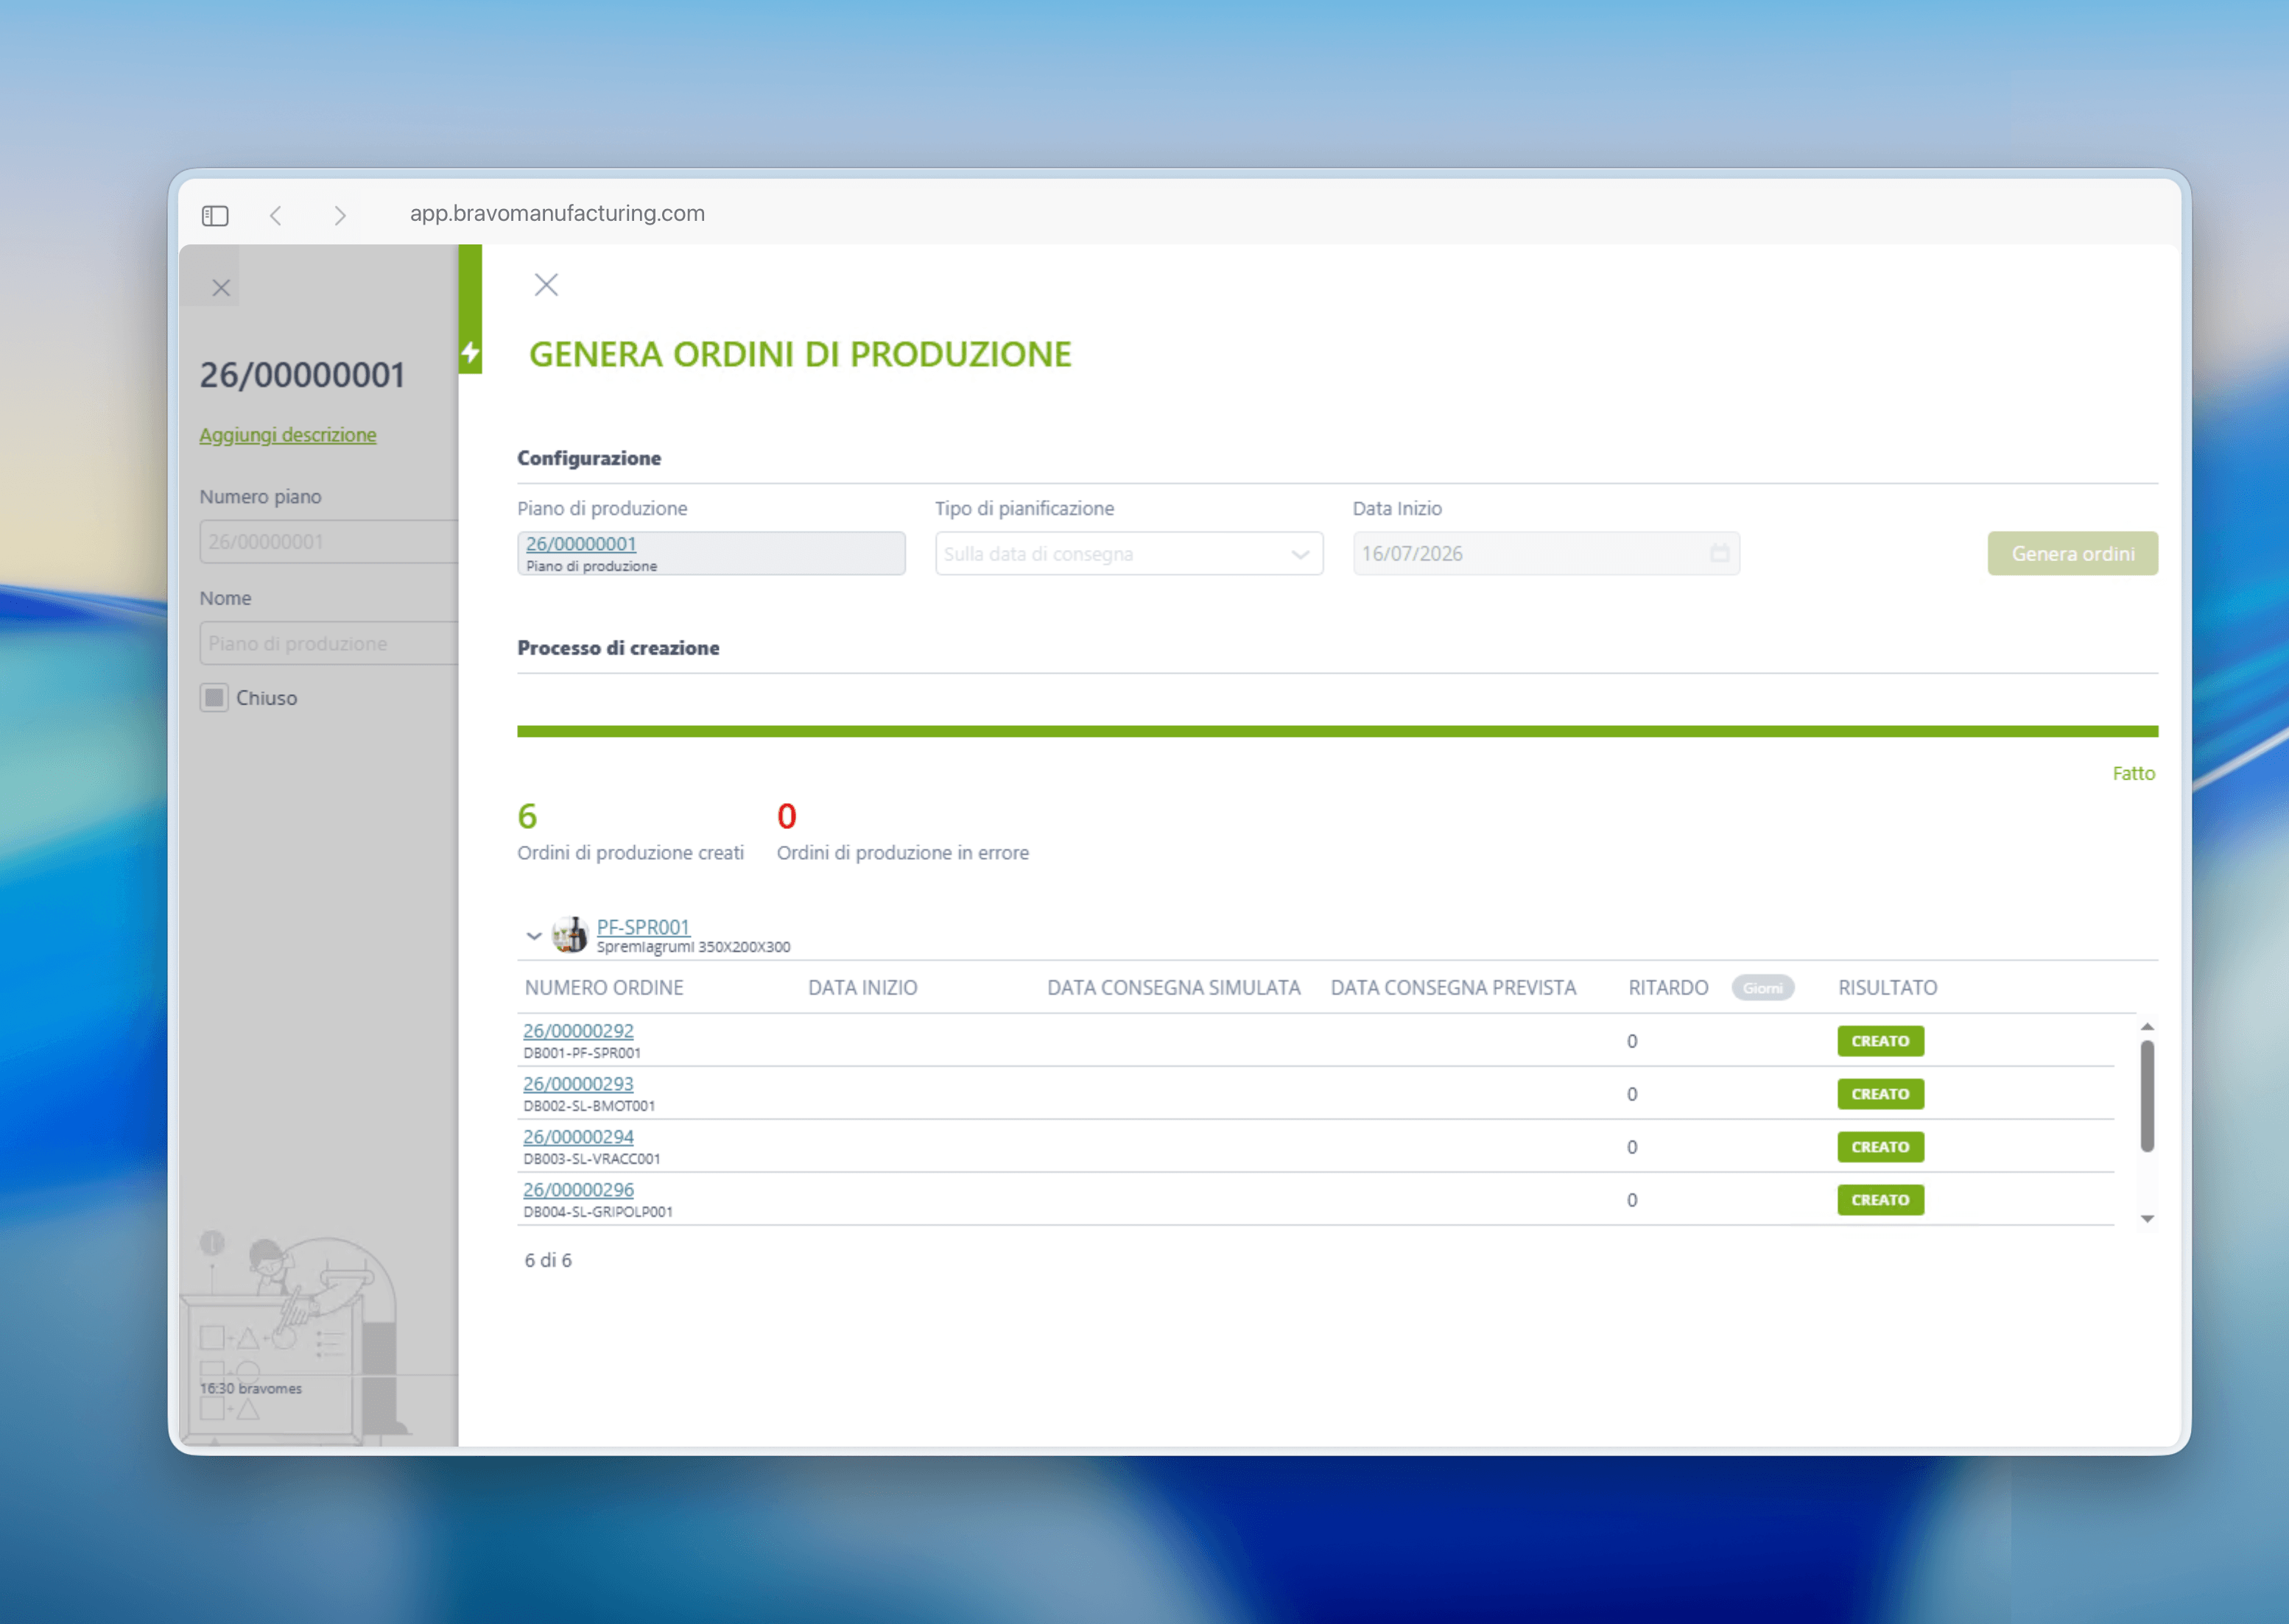
Task: Open order 26/00000296
Action: [578, 1189]
